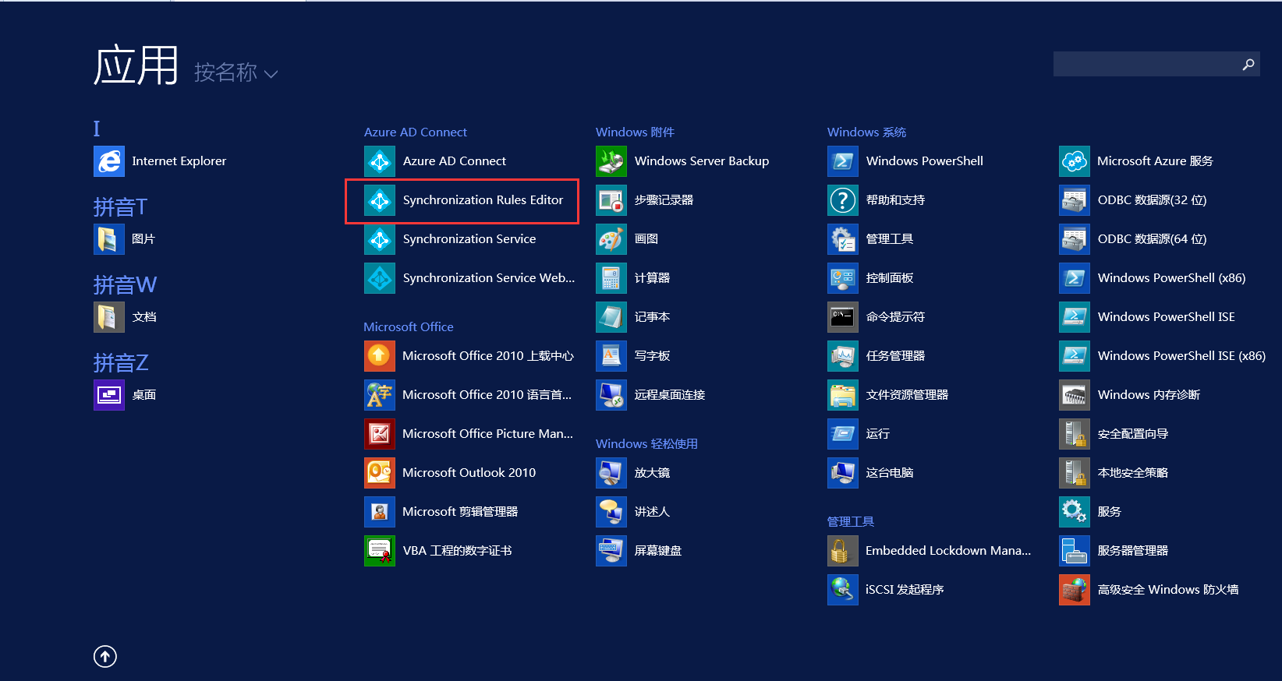Open Synchronization Rules Editor icon

click(380, 200)
